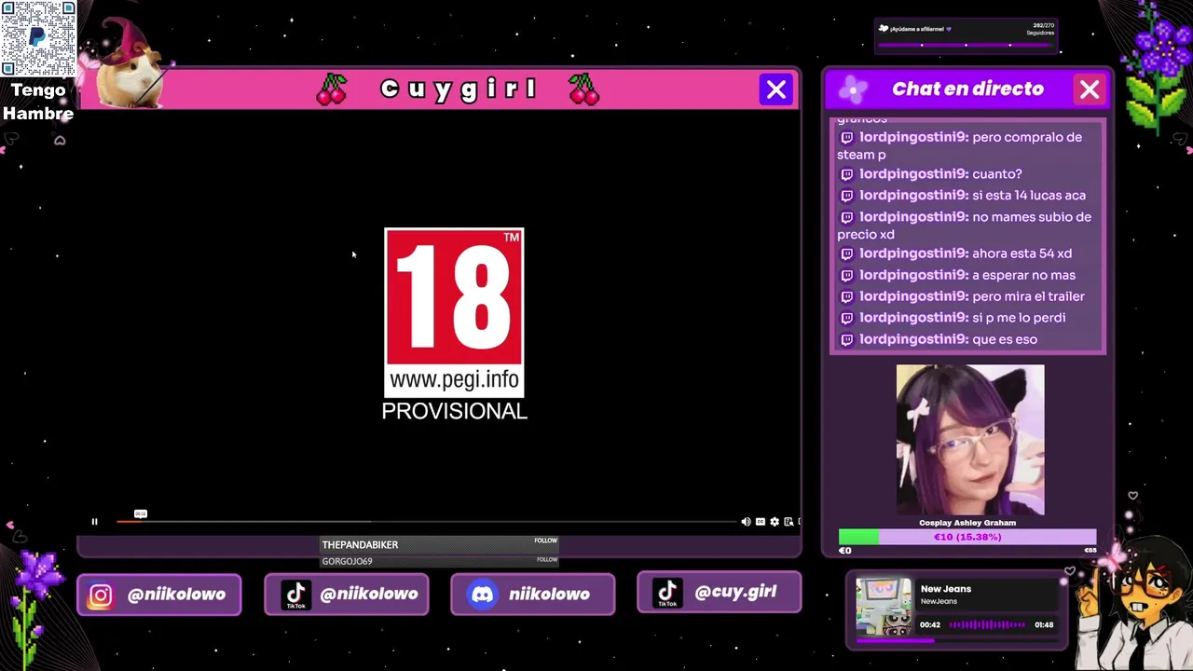Click the webcam image of the streamer

(970, 440)
